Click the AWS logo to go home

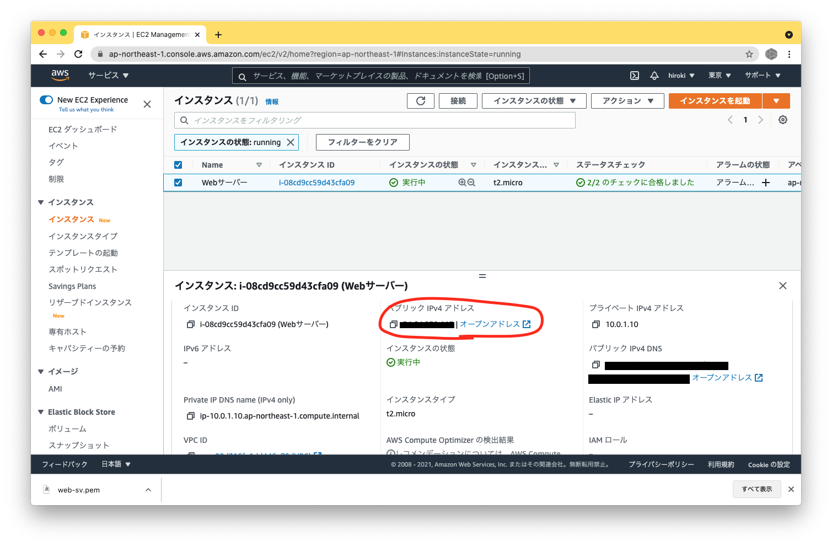click(60, 75)
